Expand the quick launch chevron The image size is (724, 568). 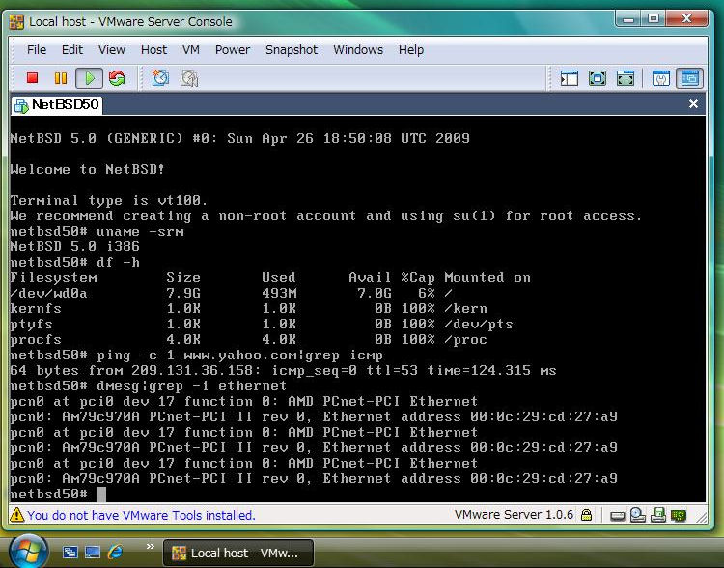(150, 547)
